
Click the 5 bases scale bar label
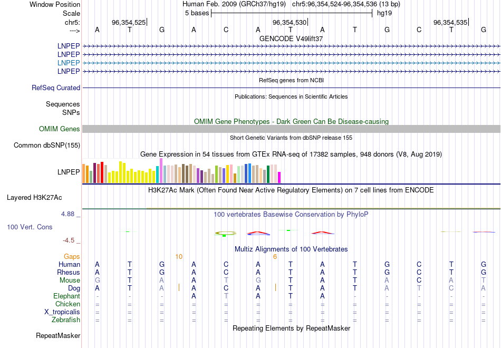pyautogui.click(x=197, y=13)
